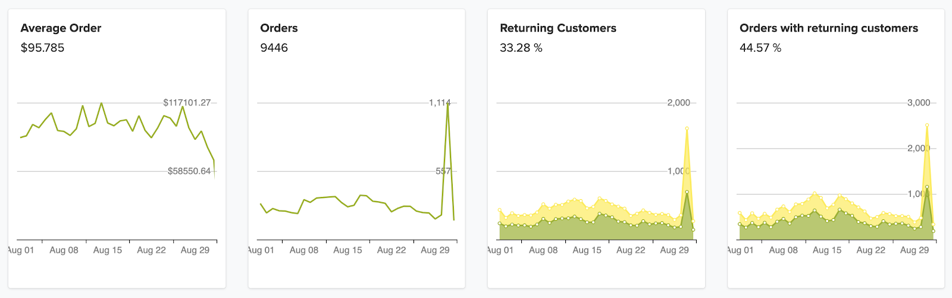Click the Orders card title

pos(279,28)
